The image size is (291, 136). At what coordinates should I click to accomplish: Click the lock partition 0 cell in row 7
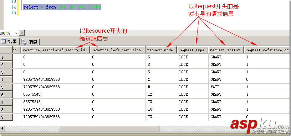(x=118, y=102)
